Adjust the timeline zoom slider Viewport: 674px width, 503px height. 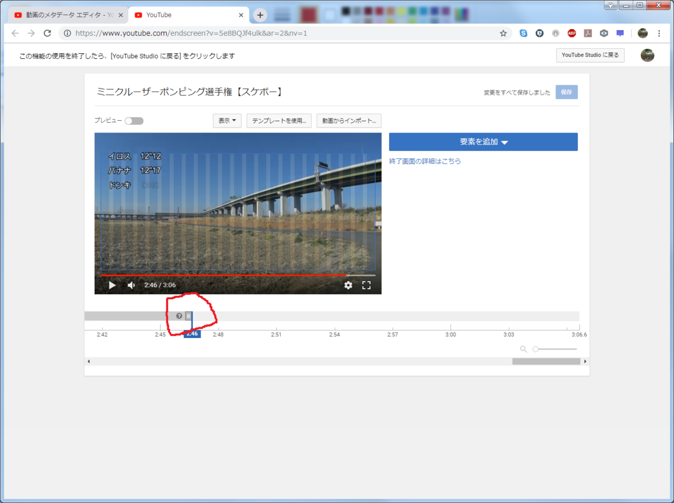click(555, 349)
